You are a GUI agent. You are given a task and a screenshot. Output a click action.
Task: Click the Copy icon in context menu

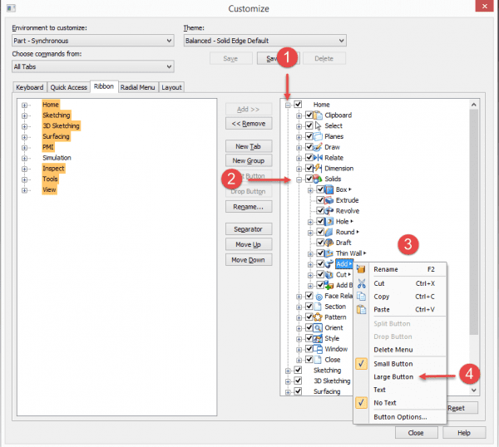click(x=361, y=297)
